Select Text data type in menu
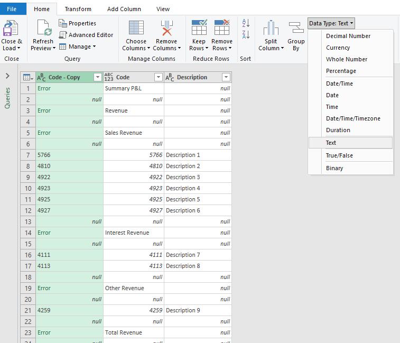400x343 pixels. [350, 143]
